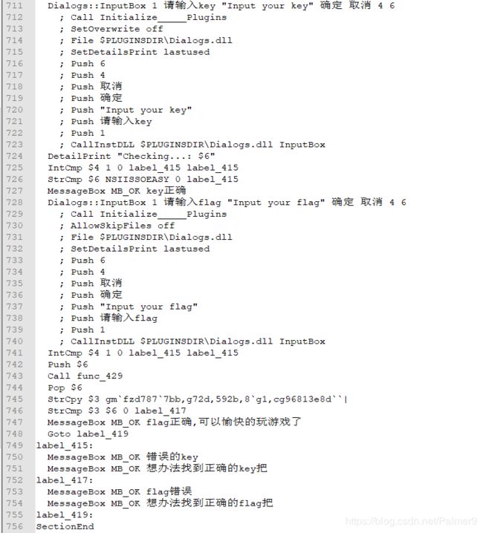Click the SetOverwrite off comment line
This screenshot has width=483, height=533.
click(x=111, y=29)
